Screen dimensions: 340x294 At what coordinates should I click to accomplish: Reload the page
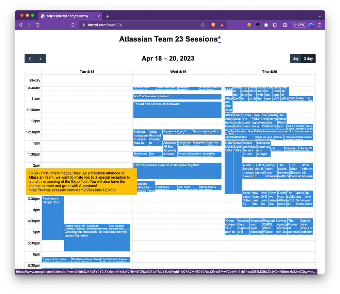point(37,25)
